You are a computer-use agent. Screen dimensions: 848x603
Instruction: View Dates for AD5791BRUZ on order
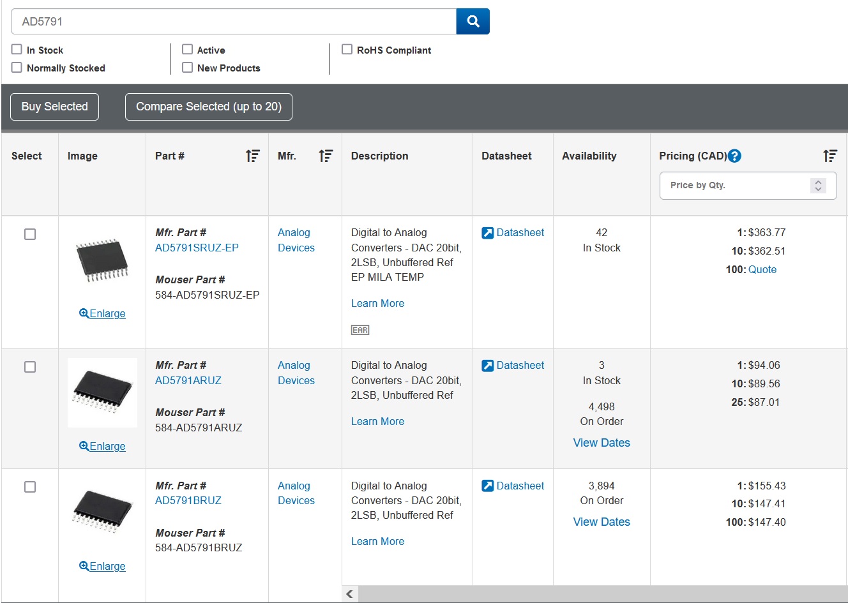click(x=602, y=522)
